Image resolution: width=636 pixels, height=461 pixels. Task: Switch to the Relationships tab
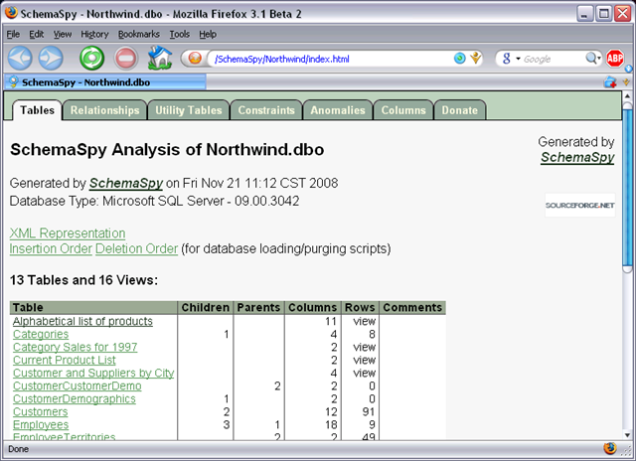(x=104, y=110)
